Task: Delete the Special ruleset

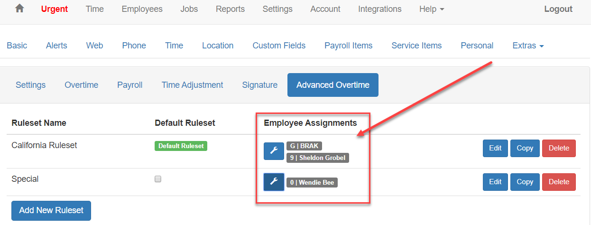Action: [559, 182]
